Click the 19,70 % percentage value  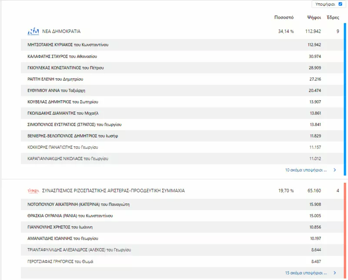(286, 191)
